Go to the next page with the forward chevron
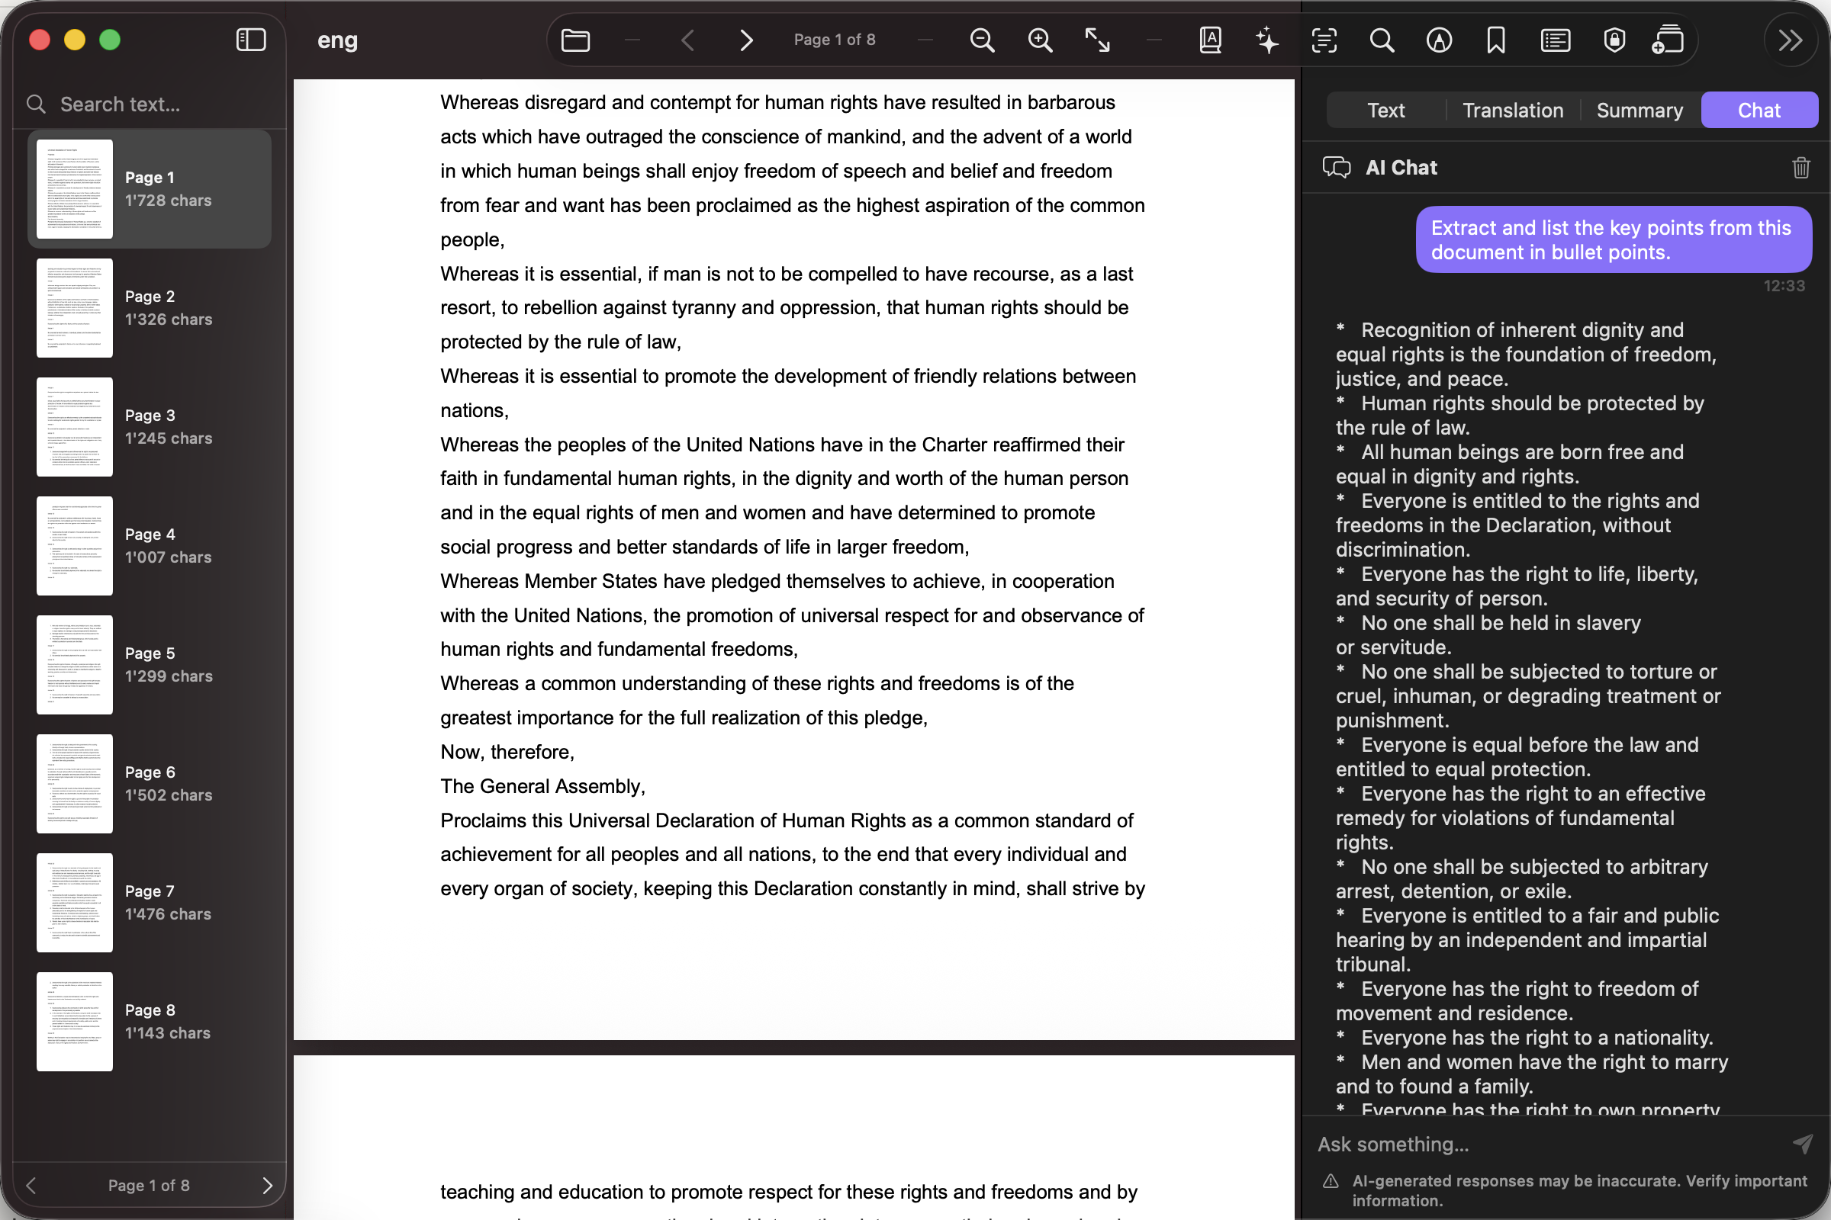This screenshot has height=1220, width=1831. click(x=746, y=40)
